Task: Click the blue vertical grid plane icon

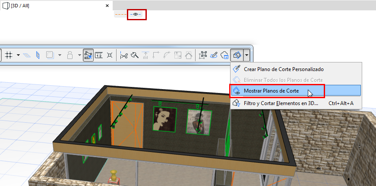Action: (38, 55)
